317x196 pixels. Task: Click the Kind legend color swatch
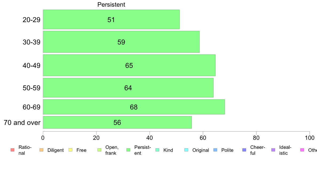coord(157,150)
